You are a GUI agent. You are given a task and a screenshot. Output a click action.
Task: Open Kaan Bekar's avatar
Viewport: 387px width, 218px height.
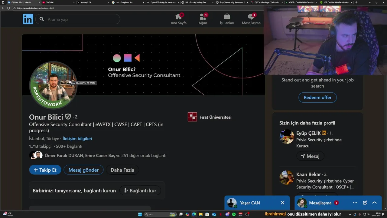[x=287, y=178]
